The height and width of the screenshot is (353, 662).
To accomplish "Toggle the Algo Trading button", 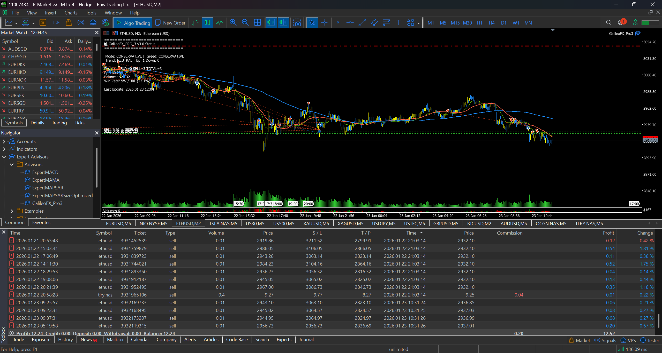I will pyautogui.click(x=133, y=23).
